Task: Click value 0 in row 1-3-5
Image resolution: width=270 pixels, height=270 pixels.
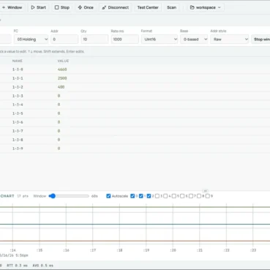Action: tap(59, 113)
